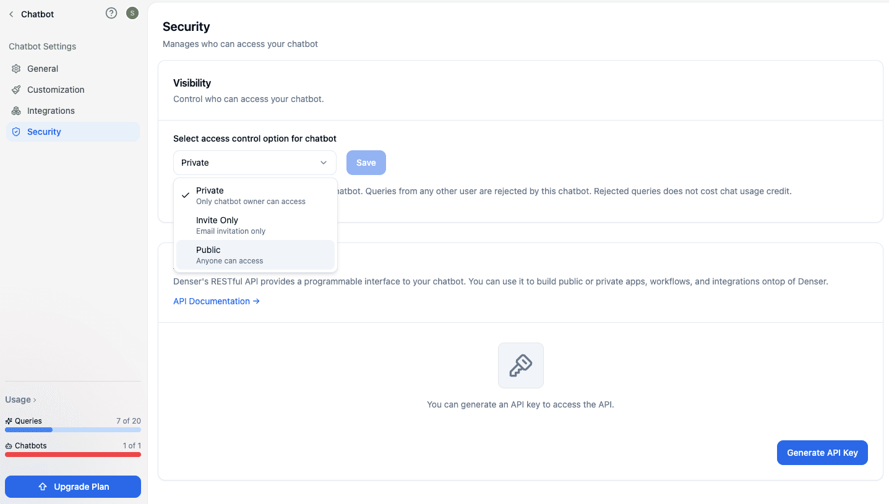This screenshot has width=889, height=504.
Task: Click the Generate API Key button
Action: 822,452
